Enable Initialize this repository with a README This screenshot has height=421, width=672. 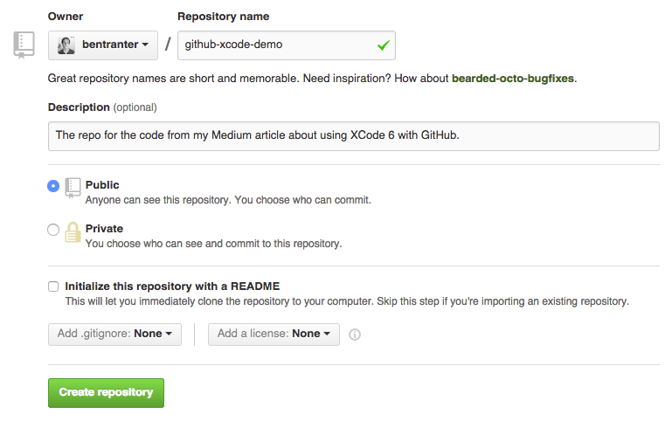click(x=53, y=286)
